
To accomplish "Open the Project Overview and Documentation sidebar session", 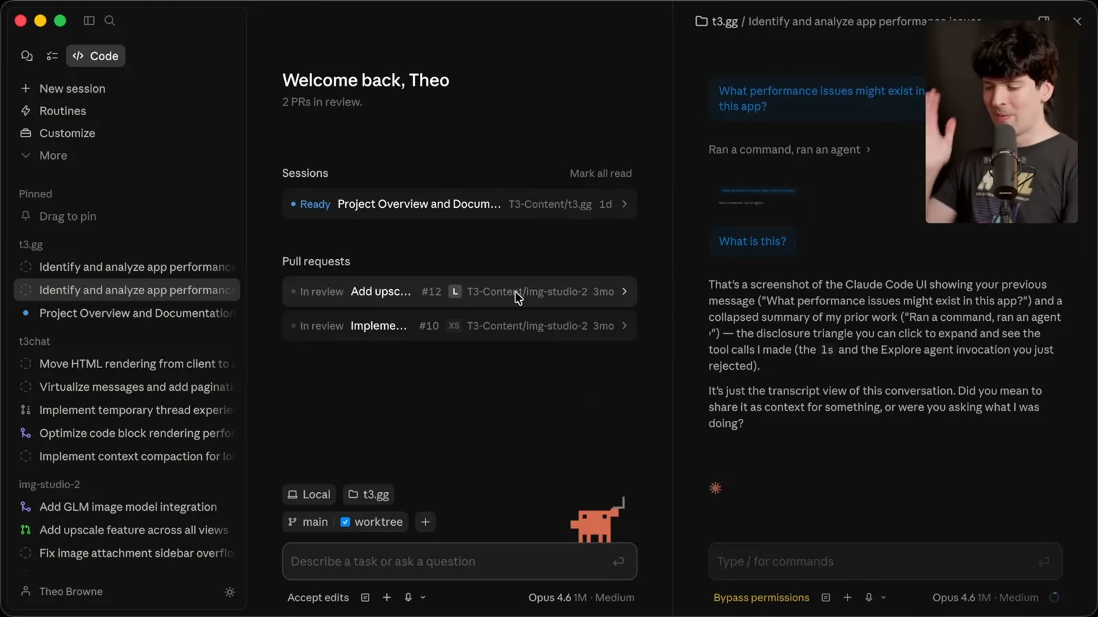I will 127,313.
